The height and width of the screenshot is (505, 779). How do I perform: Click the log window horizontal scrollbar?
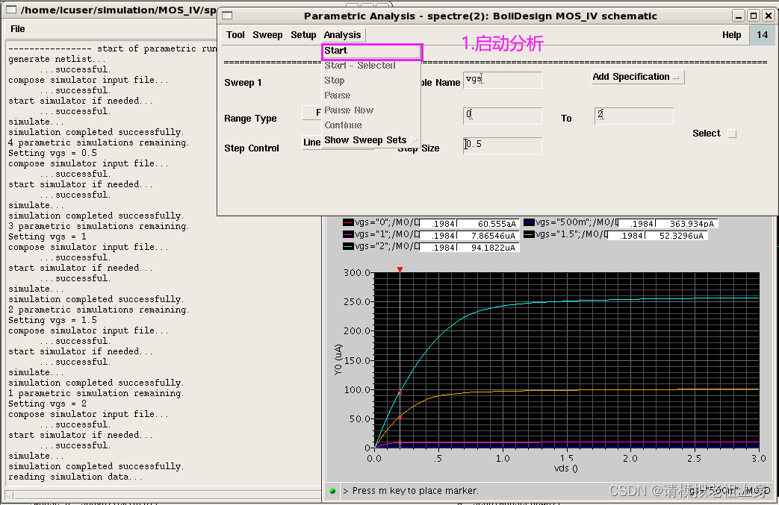point(163,495)
